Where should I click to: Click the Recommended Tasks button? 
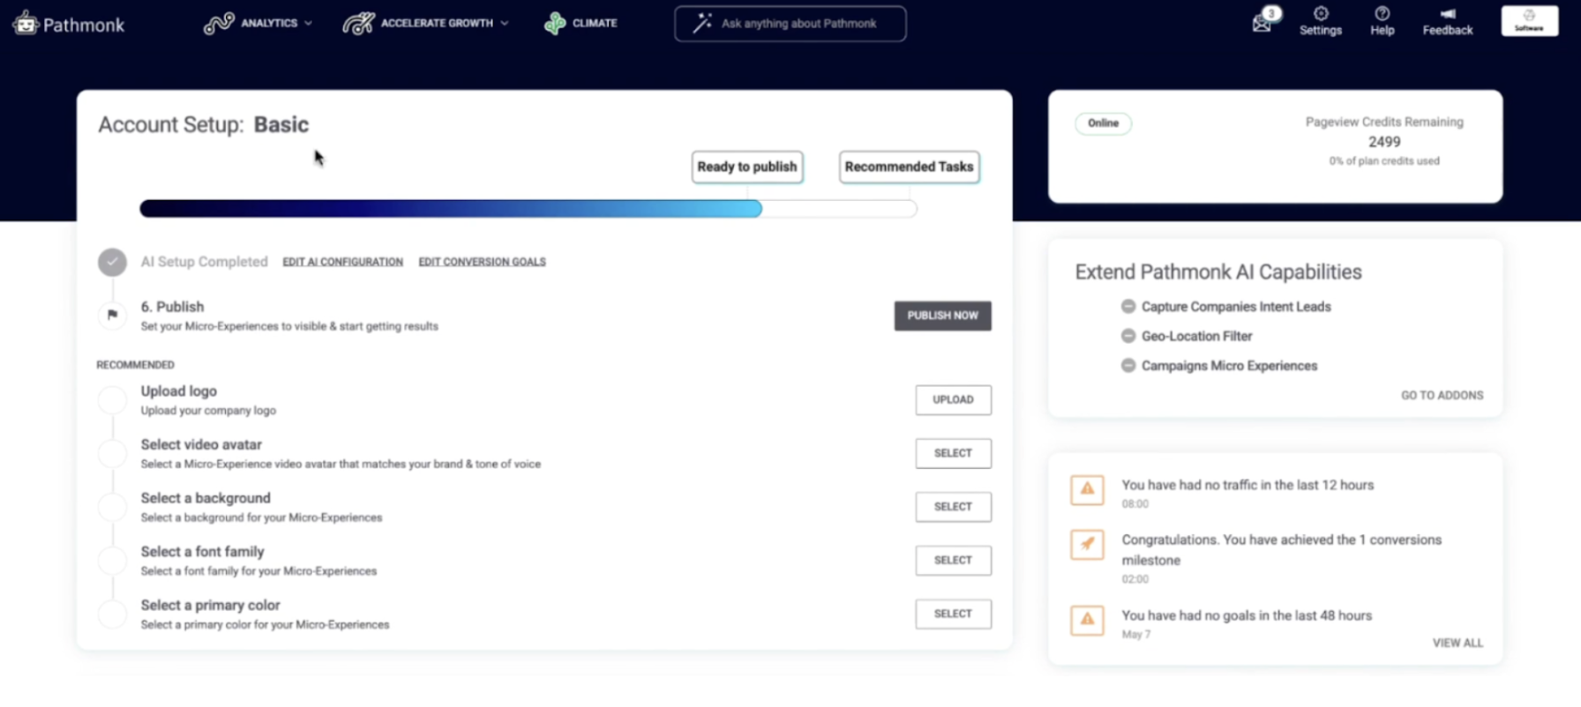pos(909,167)
